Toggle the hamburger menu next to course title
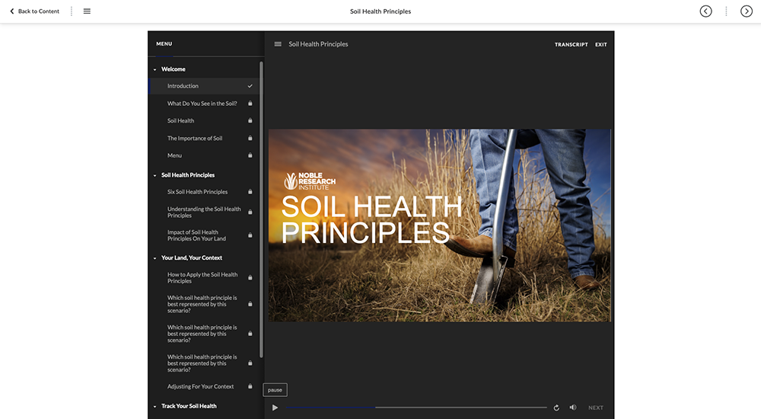The height and width of the screenshot is (419, 761). pyautogui.click(x=278, y=44)
